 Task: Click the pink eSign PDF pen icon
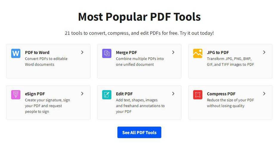coord(16,94)
